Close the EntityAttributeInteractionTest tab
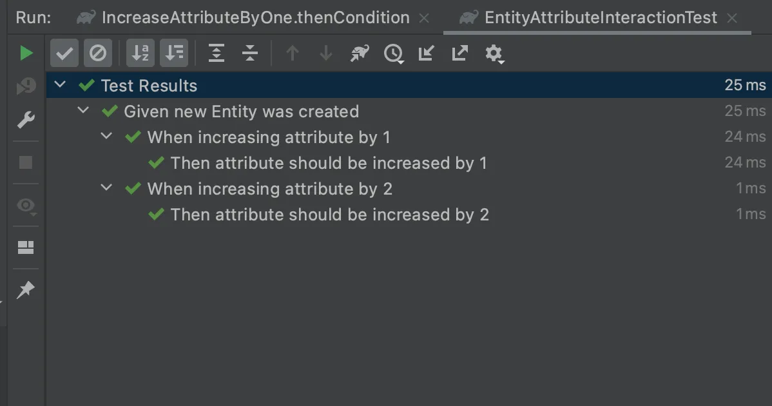 pyautogui.click(x=732, y=18)
